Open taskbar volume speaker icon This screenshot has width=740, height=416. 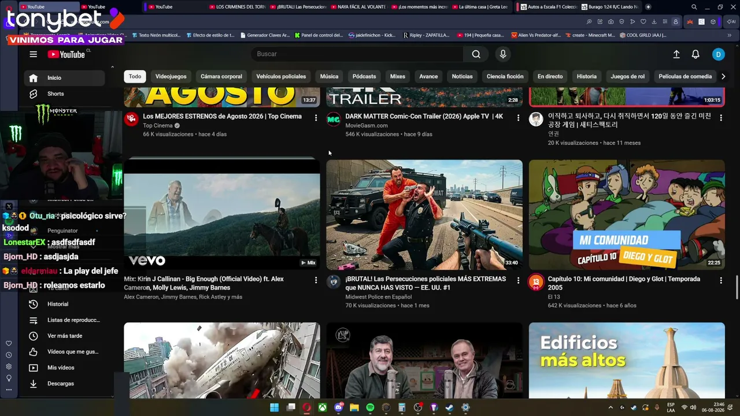pyautogui.click(x=694, y=408)
